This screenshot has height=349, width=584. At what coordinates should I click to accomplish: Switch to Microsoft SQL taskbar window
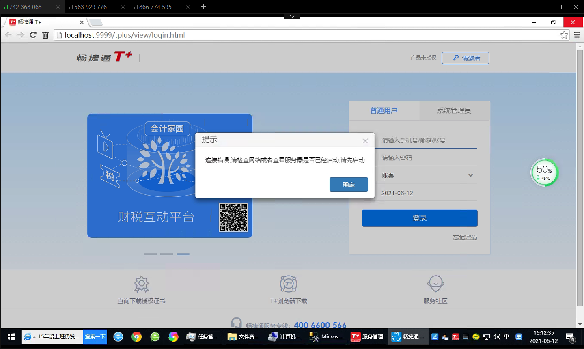pyautogui.click(x=326, y=337)
